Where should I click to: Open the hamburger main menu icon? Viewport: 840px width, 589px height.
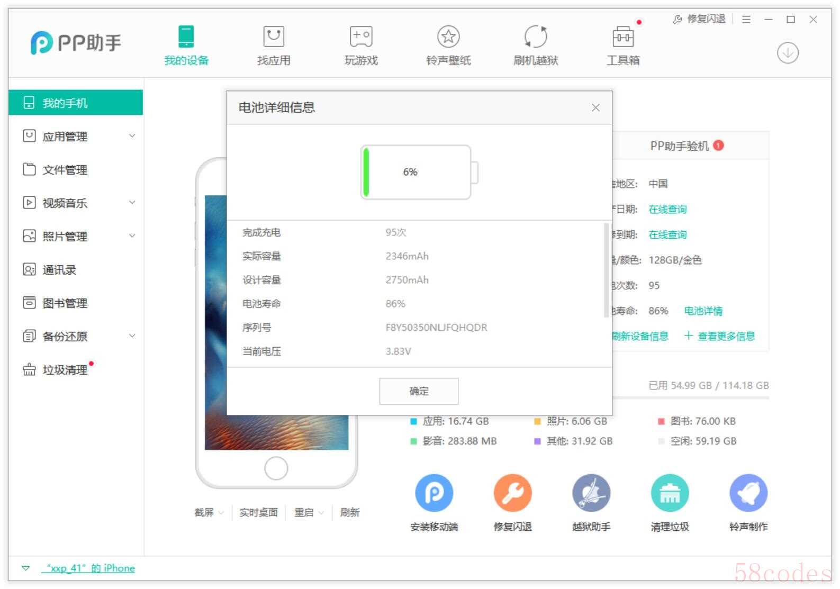click(746, 20)
